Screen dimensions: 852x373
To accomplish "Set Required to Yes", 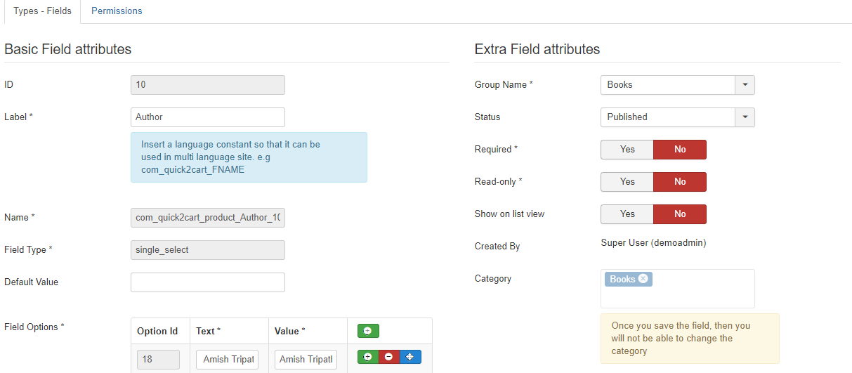I will (627, 150).
